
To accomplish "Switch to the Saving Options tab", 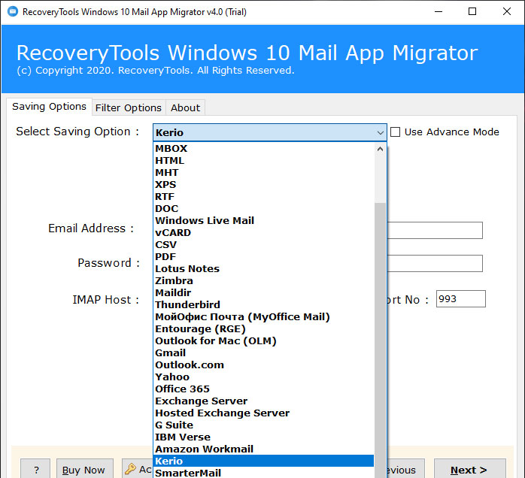I will pyautogui.click(x=49, y=107).
